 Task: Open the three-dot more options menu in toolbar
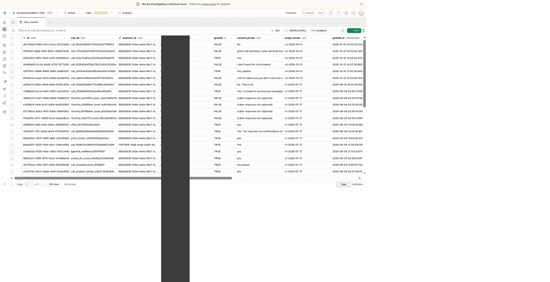point(336,31)
